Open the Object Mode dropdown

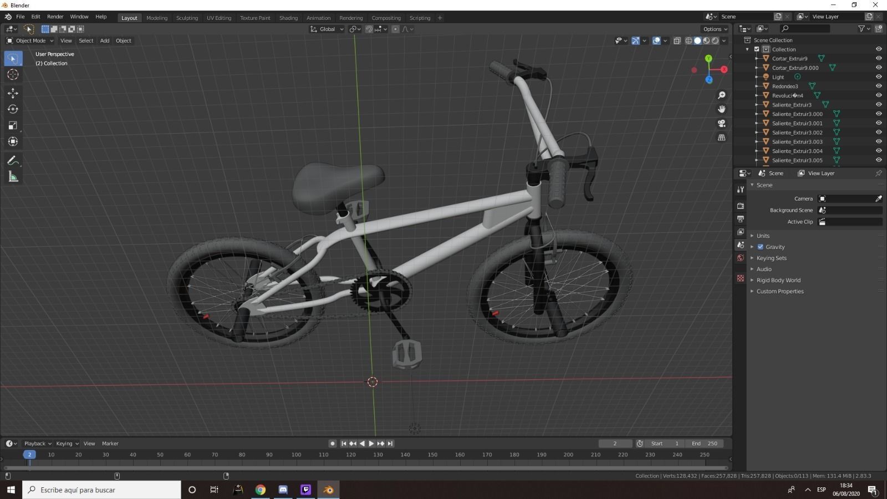tap(30, 40)
